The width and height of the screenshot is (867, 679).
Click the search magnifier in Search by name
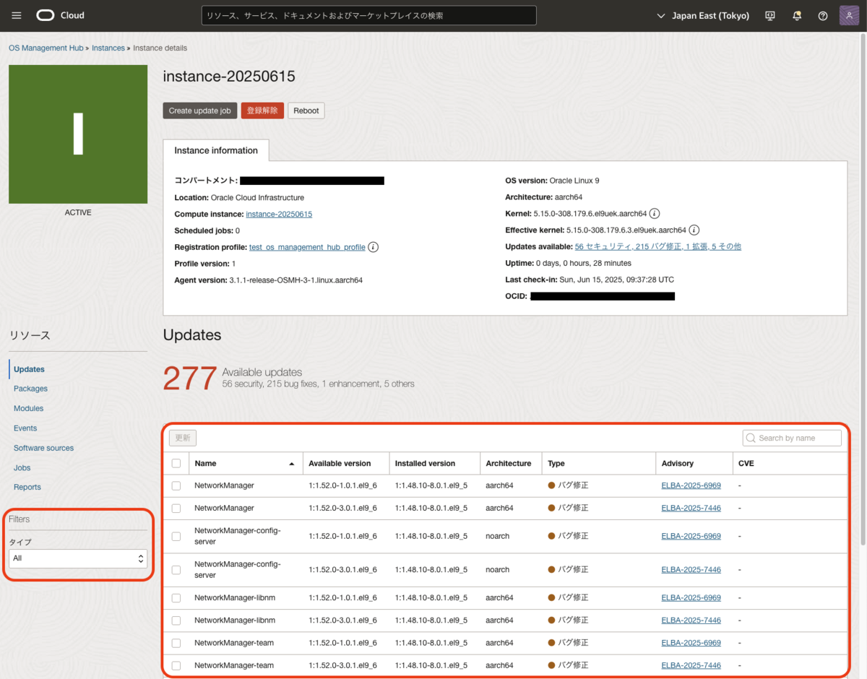751,438
